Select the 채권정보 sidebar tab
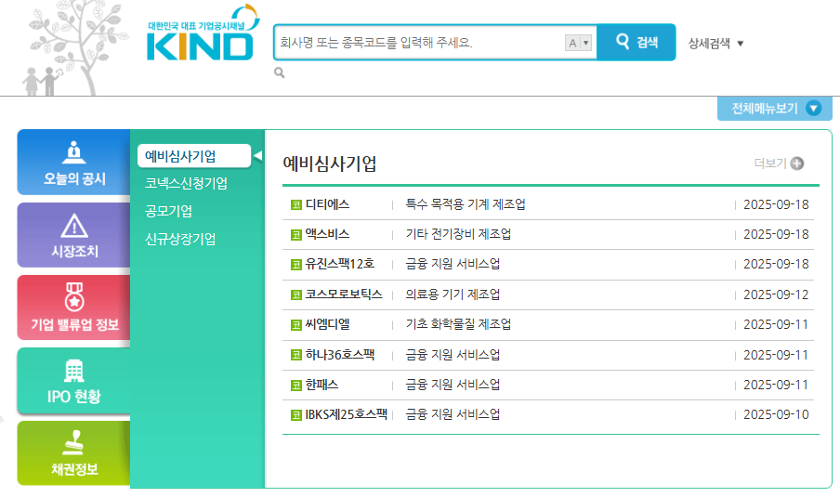 (74, 453)
